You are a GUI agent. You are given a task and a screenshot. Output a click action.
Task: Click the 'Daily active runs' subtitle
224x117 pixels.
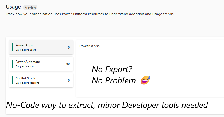(25, 66)
